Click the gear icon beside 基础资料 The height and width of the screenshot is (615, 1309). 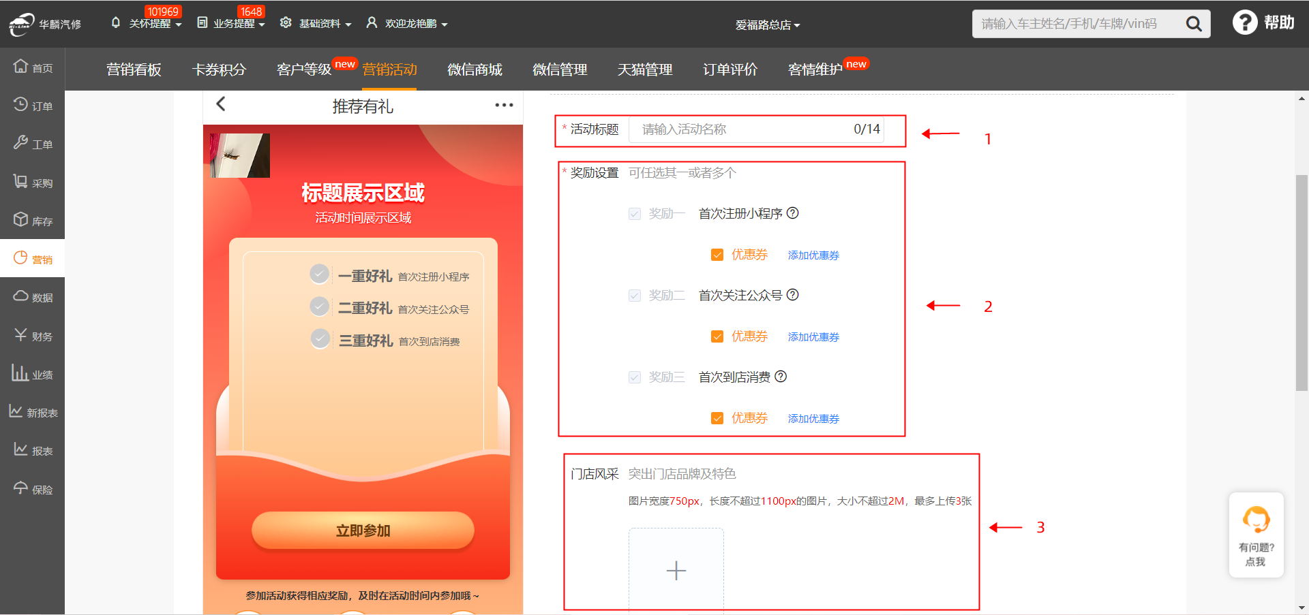click(286, 23)
